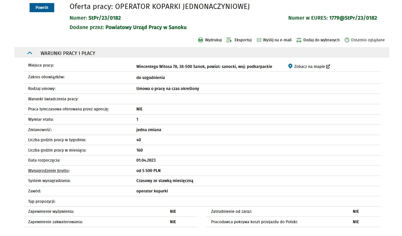Click the value Umowa o pracę na czas określony
This screenshot has width=402, height=236.
[x=168, y=89]
